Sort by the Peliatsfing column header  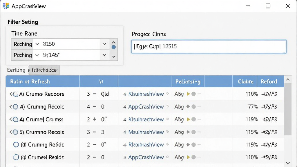pyautogui.click(x=188, y=81)
